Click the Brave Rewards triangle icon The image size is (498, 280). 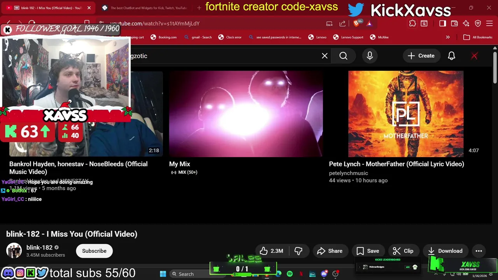369,23
